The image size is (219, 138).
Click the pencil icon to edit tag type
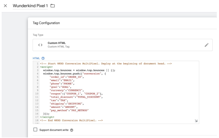[x=207, y=45]
